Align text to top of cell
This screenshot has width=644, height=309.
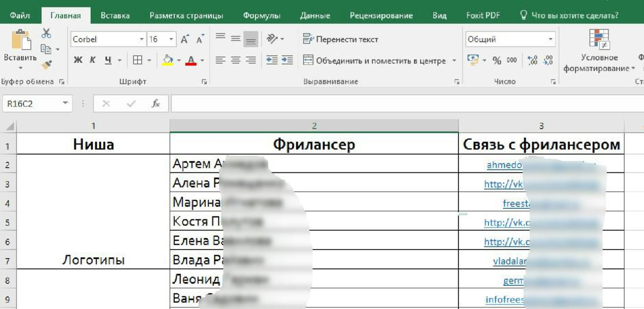[x=220, y=38]
